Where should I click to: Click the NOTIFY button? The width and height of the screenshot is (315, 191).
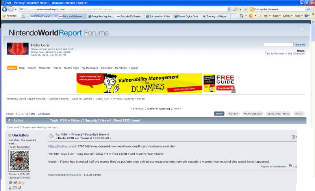click(x=233, y=114)
